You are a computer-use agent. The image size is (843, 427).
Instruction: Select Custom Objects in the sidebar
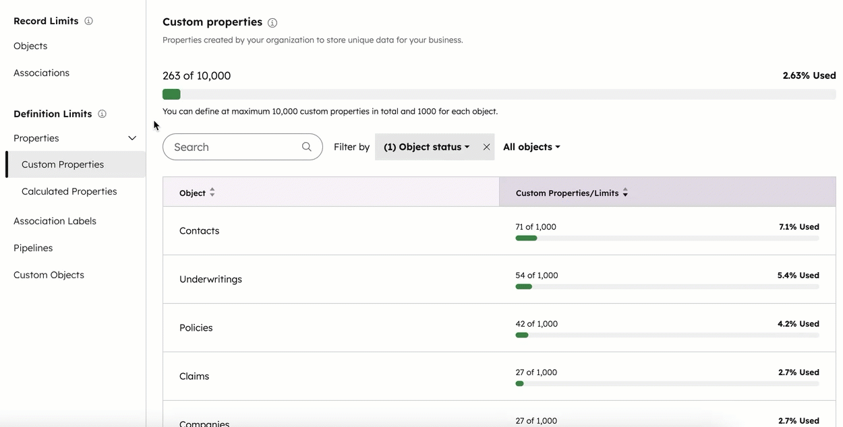click(49, 275)
